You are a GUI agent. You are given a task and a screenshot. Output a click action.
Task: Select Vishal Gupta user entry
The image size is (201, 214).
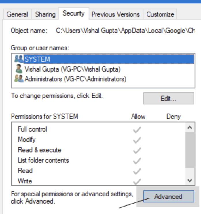[72, 69]
